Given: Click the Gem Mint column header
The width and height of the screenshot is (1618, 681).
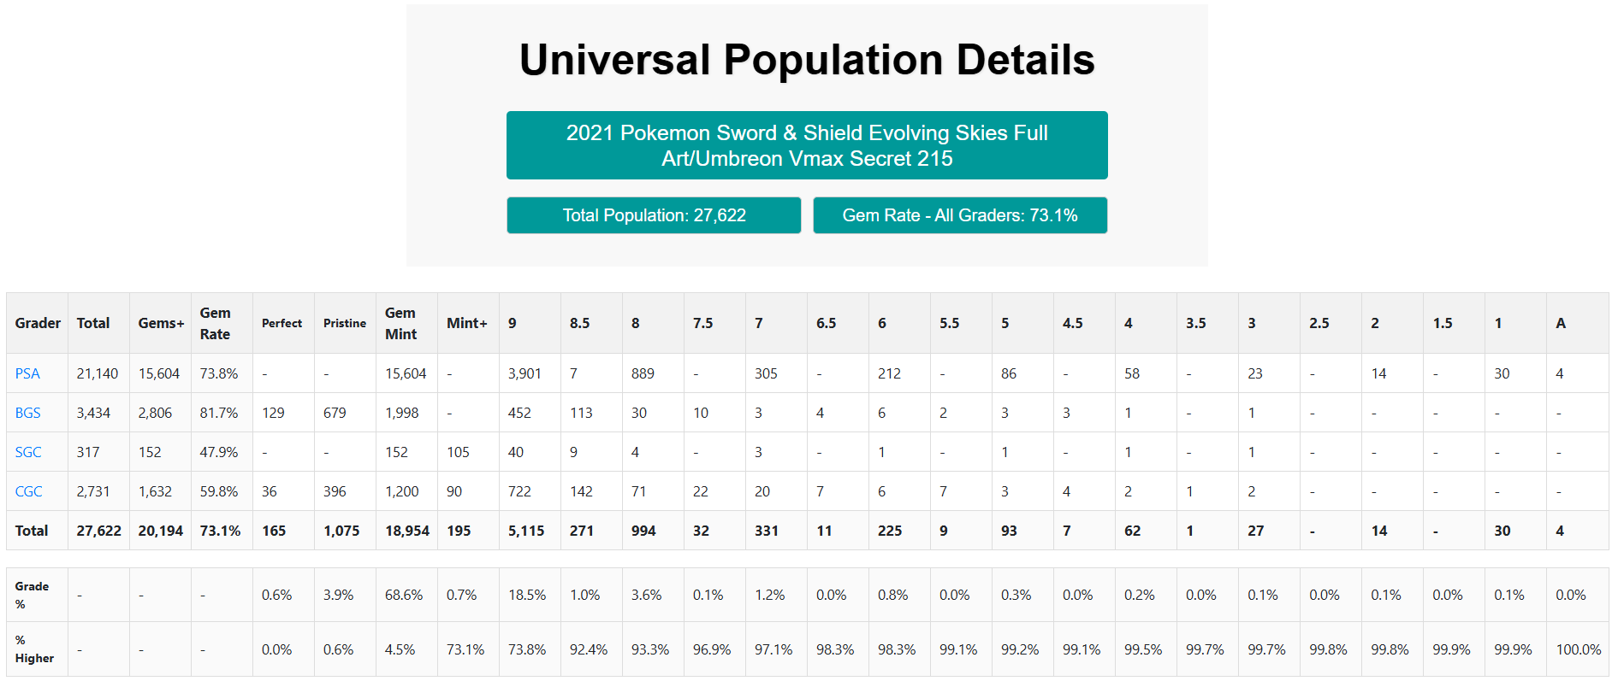Looking at the screenshot, I should [400, 323].
